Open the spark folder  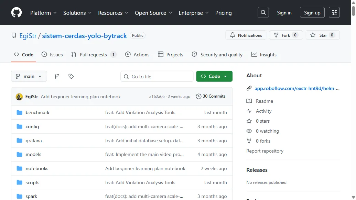(x=31, y=196)
